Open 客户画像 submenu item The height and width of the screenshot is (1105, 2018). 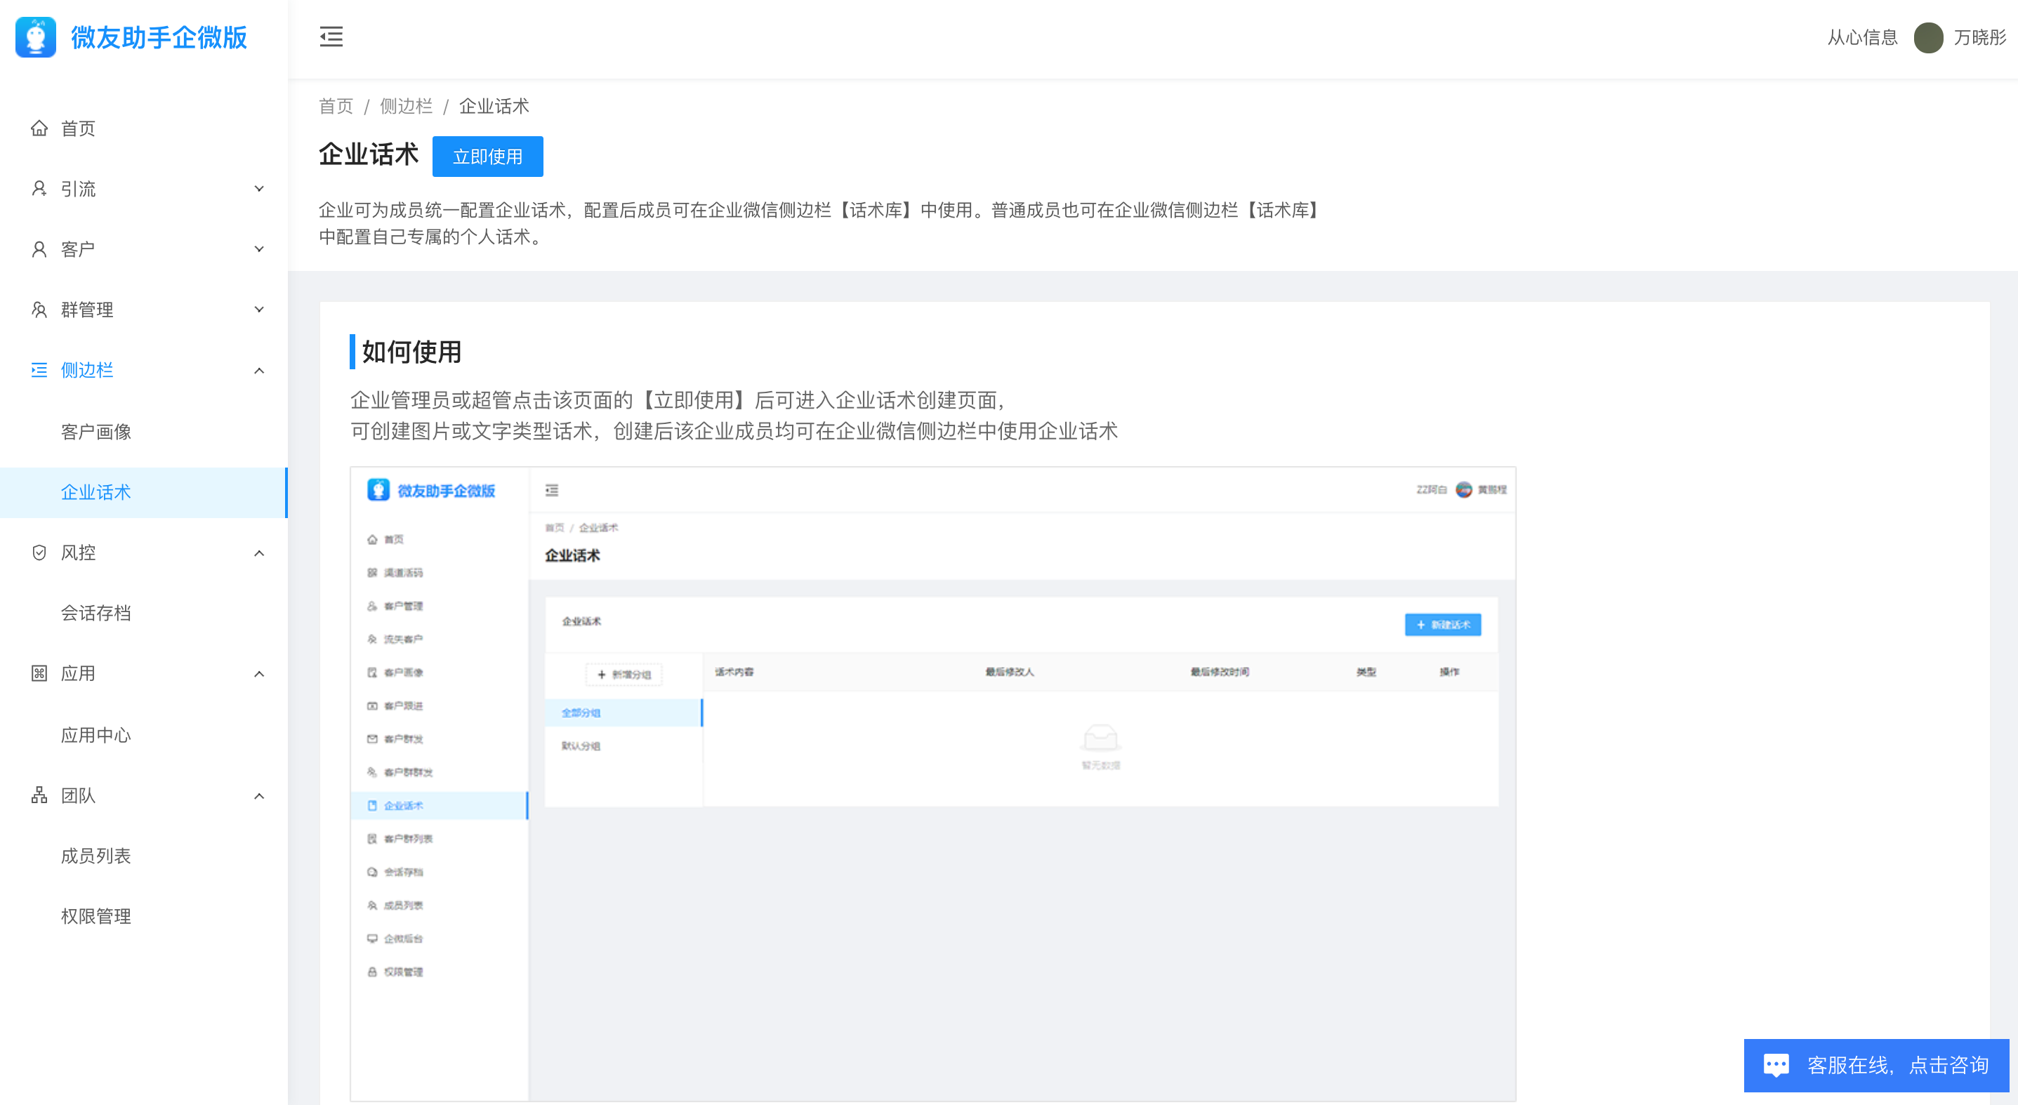pyautogui.click(x=144, y=432)
